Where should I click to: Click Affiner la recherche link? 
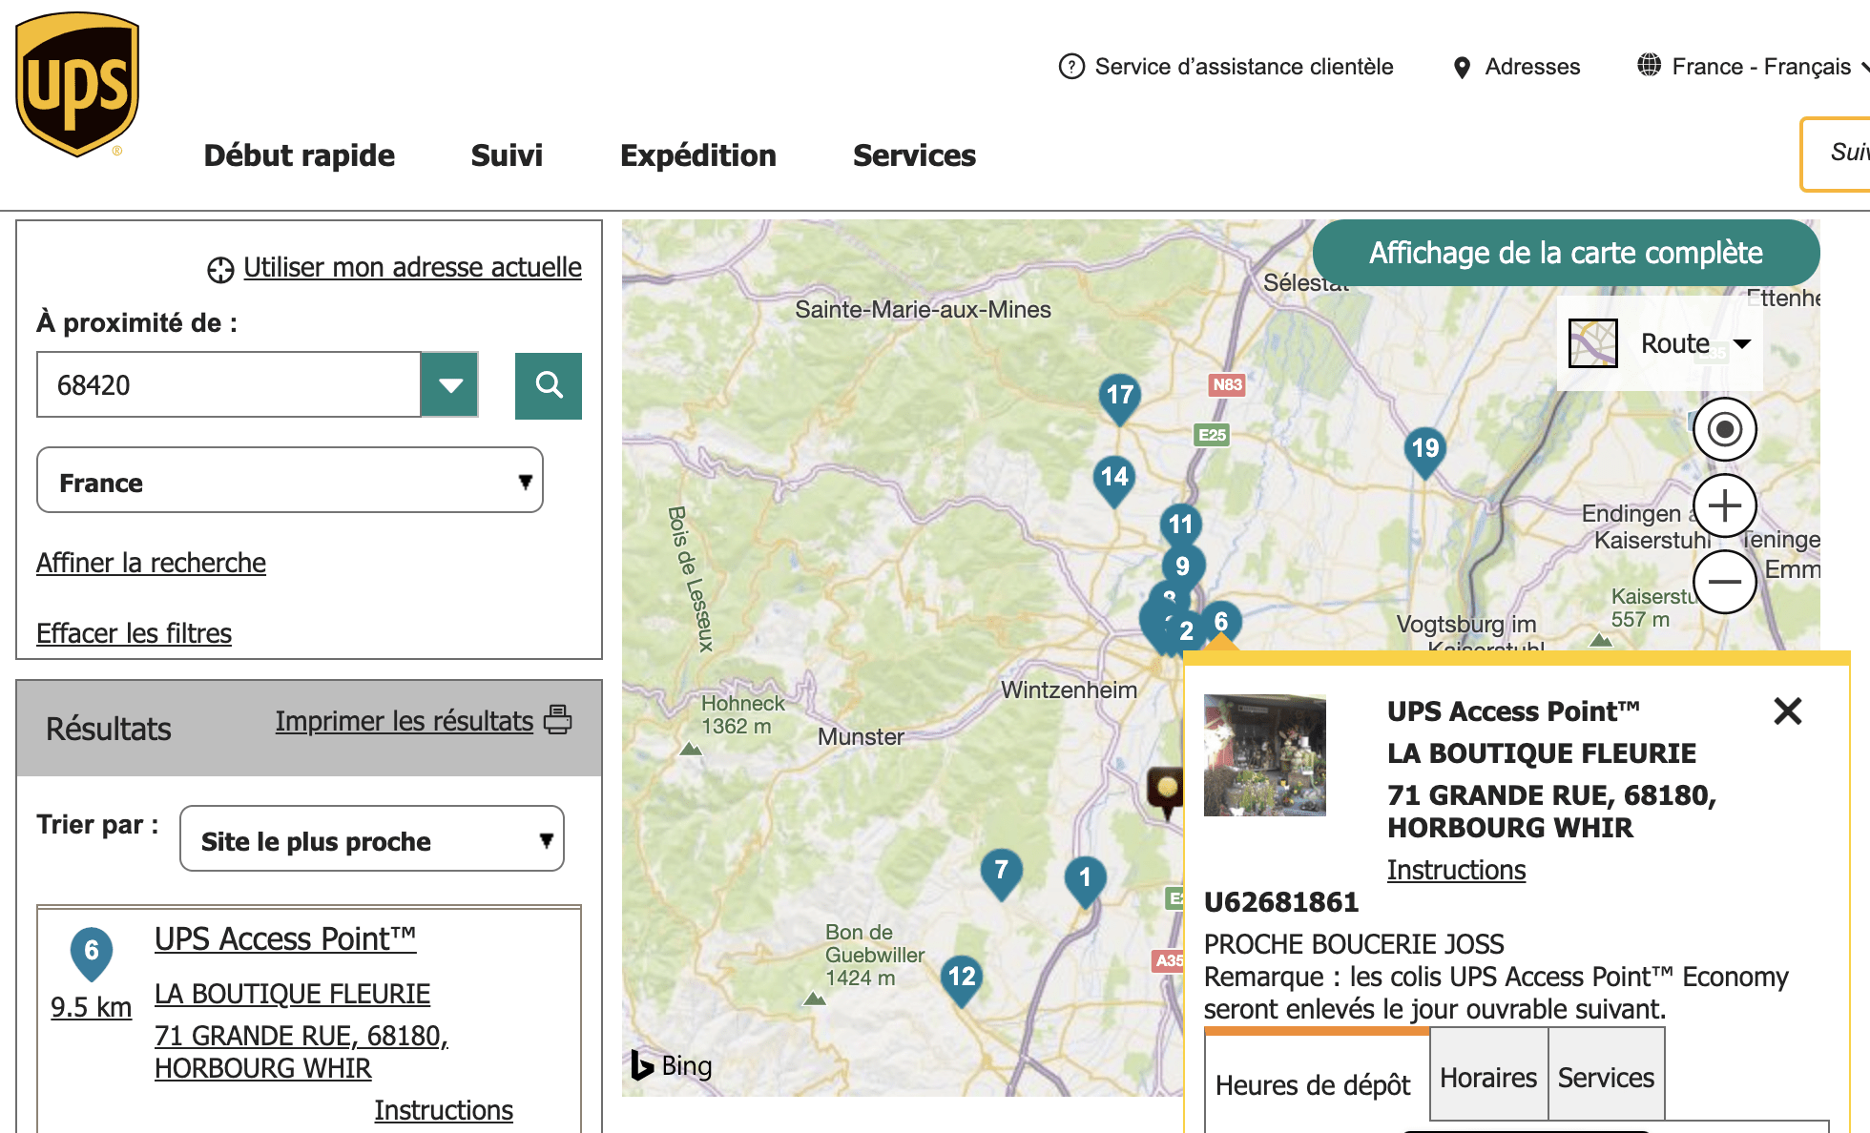click(x=151, y=564)
